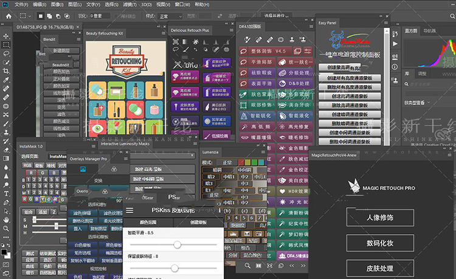The height and width of the screenshot is (279, 456).
Task: Open the marquee tool preset dropdown arrow
Action: 30,16
